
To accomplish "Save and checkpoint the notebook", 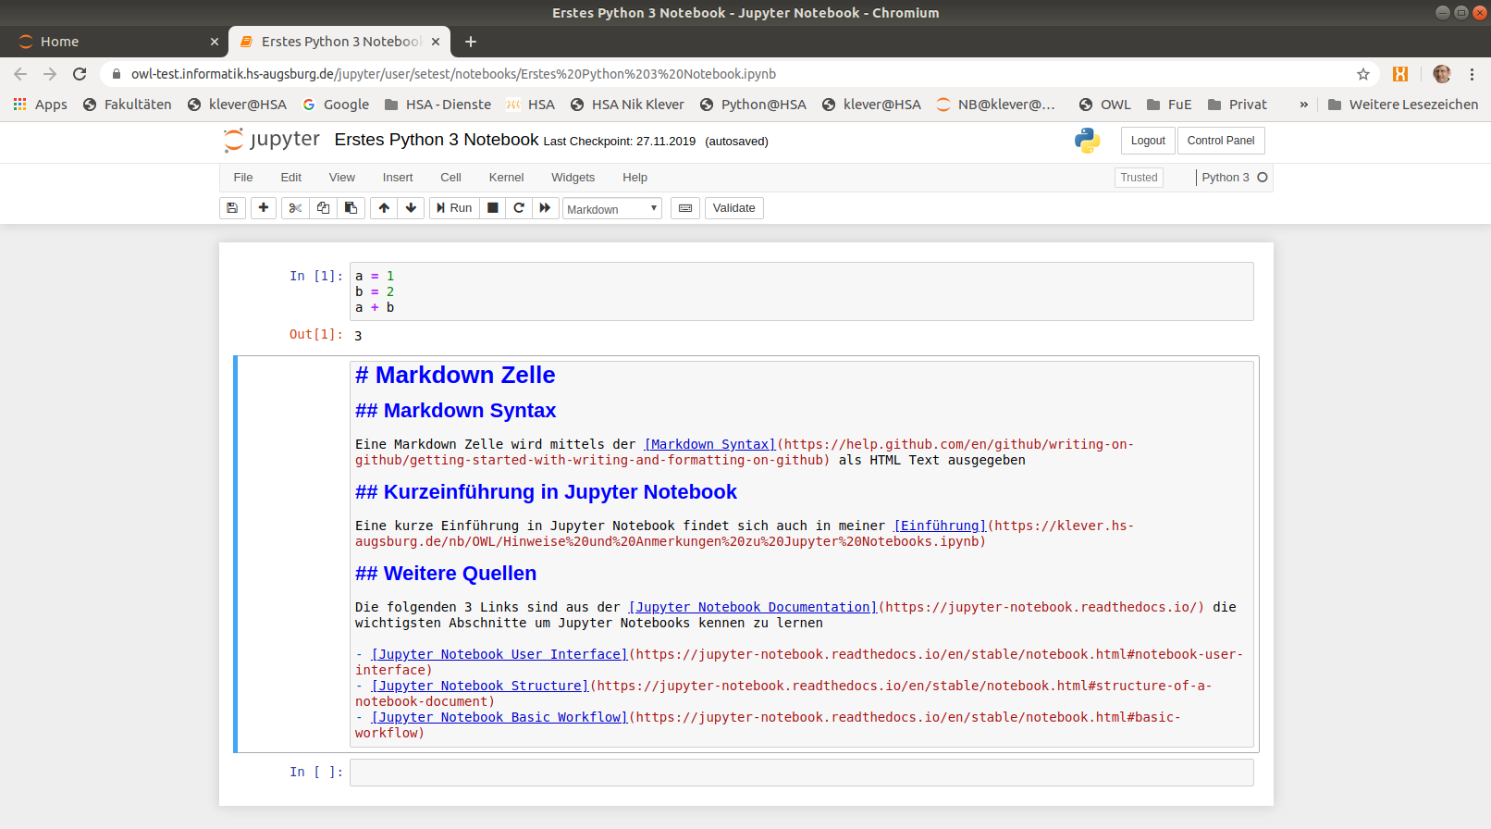I will pyautogui.click(x=232, y=208).
